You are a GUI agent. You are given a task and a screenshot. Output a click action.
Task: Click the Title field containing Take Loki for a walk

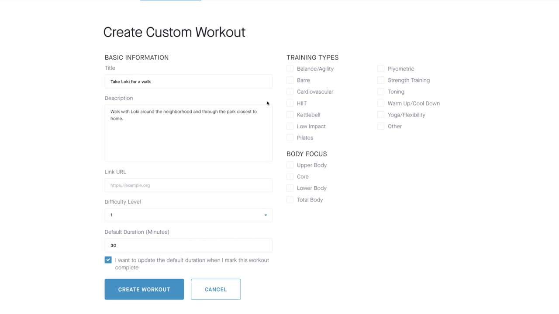pos(188,82)
